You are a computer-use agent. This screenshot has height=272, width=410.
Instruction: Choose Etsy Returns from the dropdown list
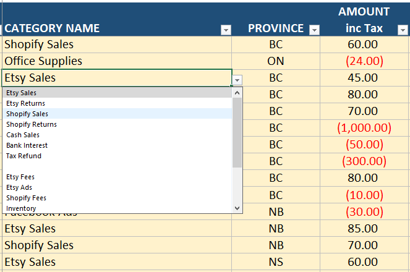[x=117, y=103]
